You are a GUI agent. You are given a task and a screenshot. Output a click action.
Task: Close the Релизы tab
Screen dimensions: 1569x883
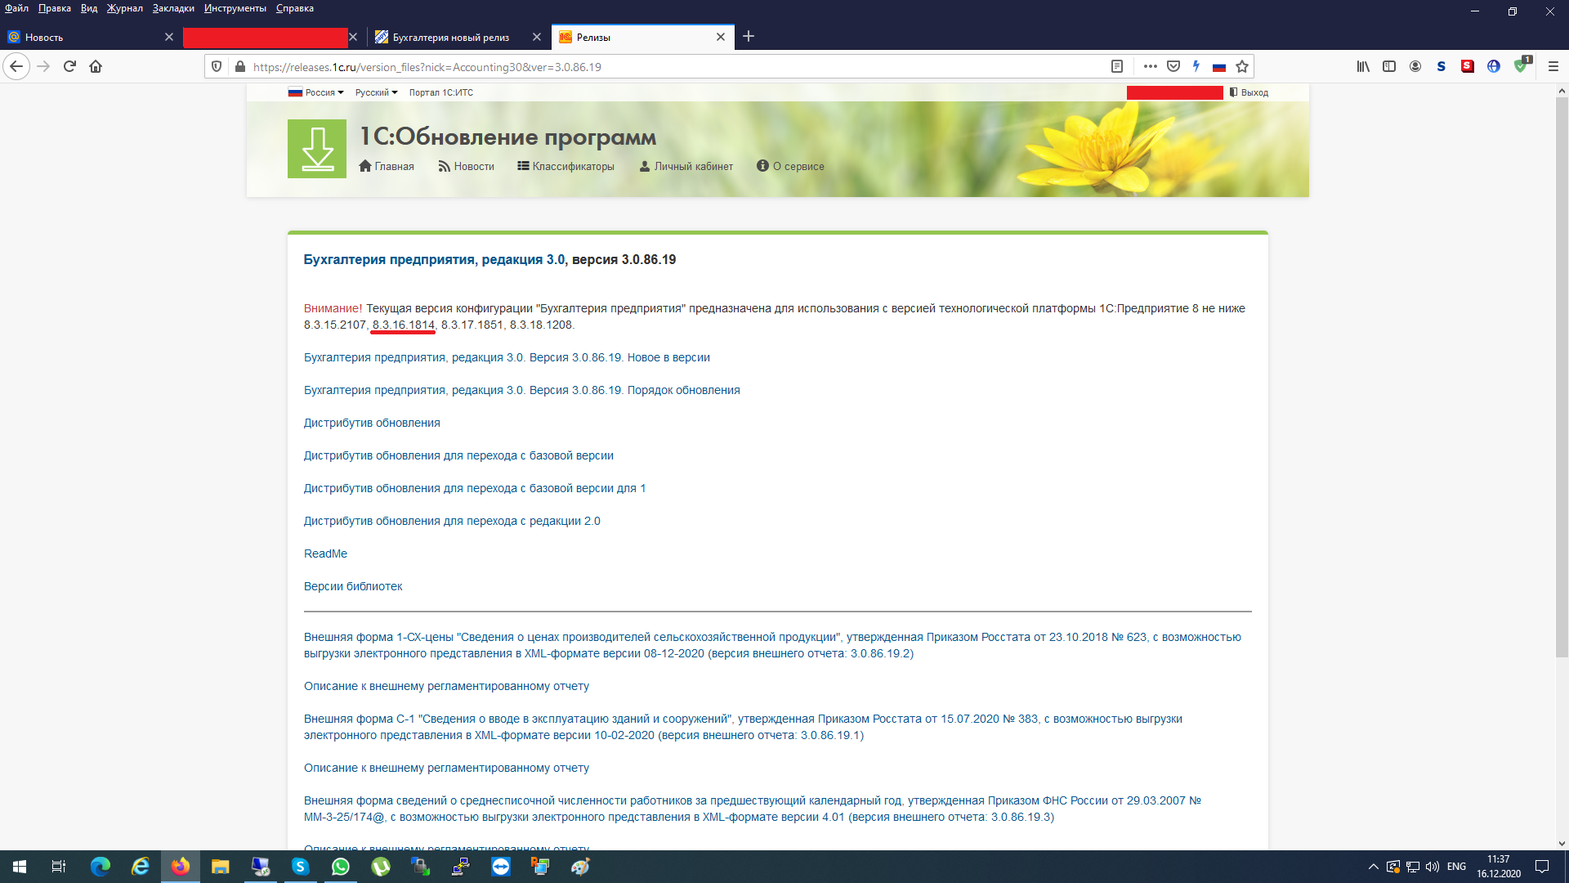click(x=721, y=37)
